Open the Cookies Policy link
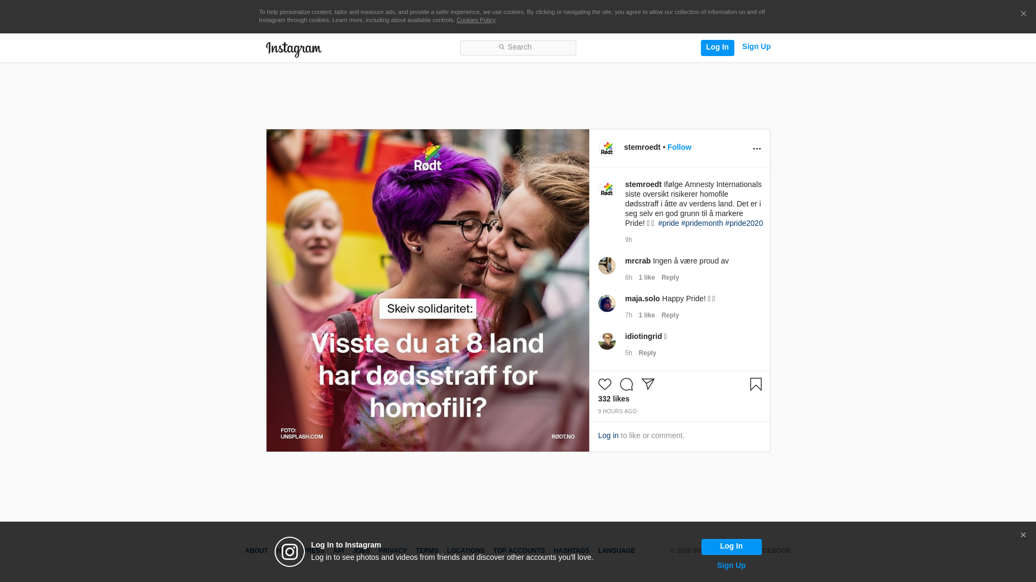This screenshot has height=582, width=1036. [x=475, y=20]
